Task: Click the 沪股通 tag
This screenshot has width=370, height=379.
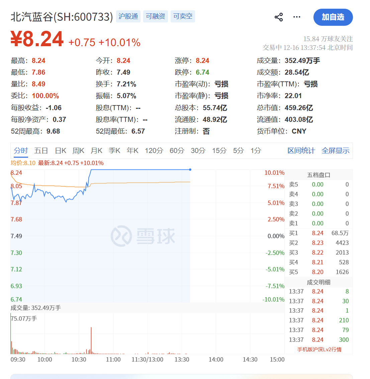Action: [128, 16]
